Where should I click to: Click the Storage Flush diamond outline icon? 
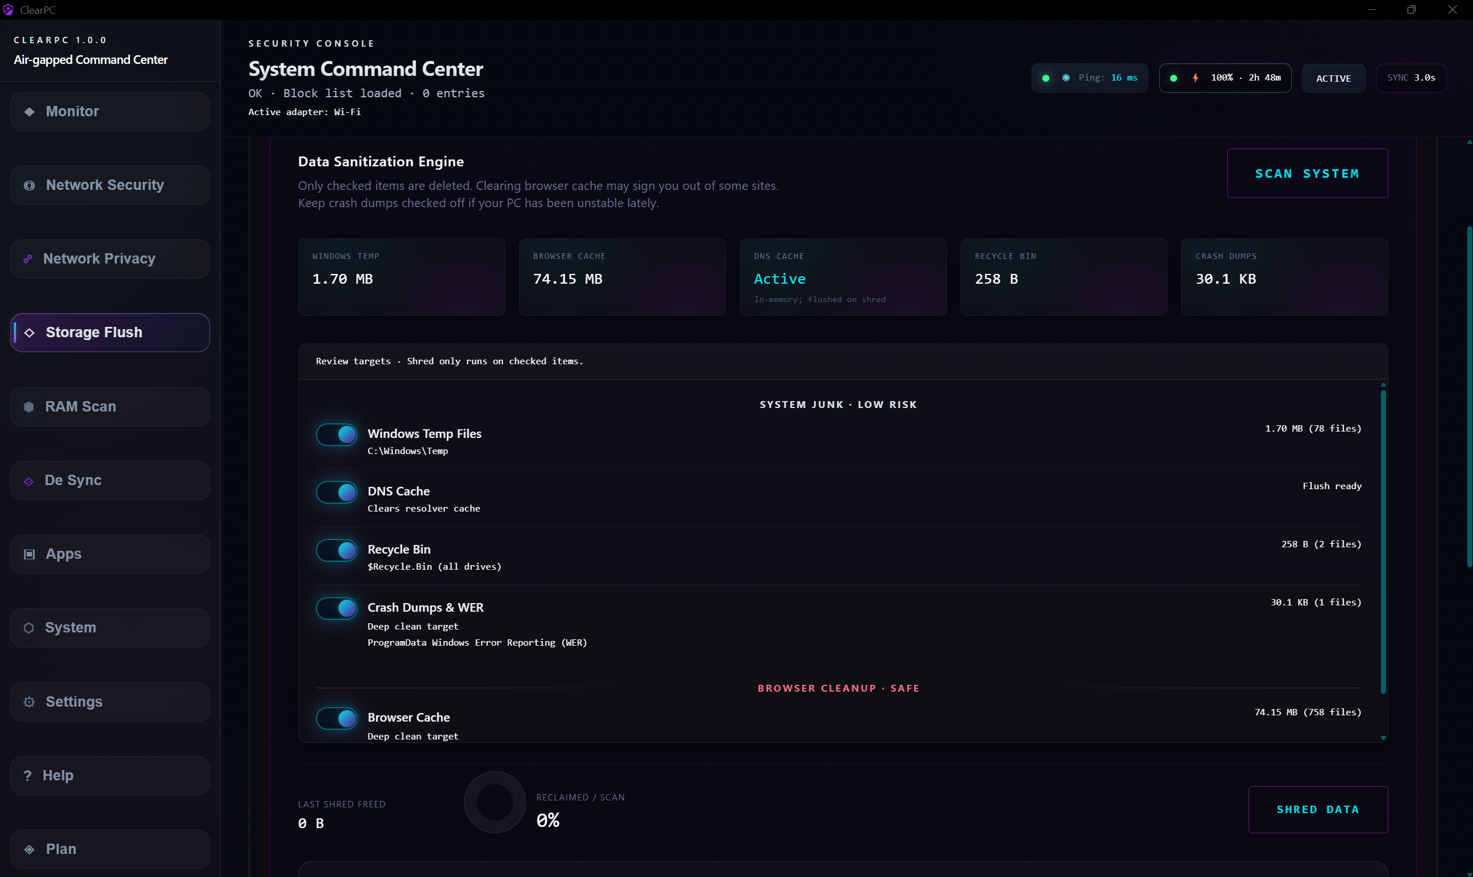(x=29, y=333)
